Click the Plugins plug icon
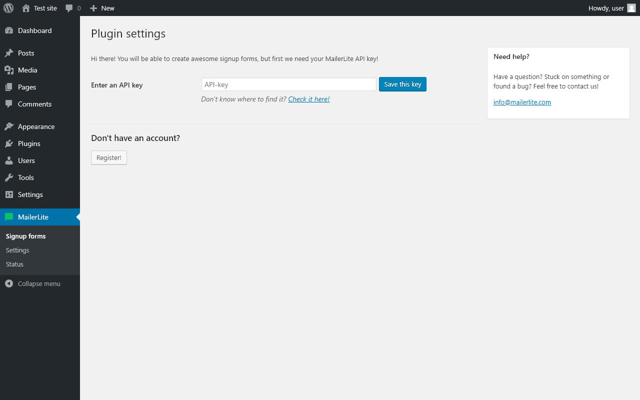 [9, 143]
